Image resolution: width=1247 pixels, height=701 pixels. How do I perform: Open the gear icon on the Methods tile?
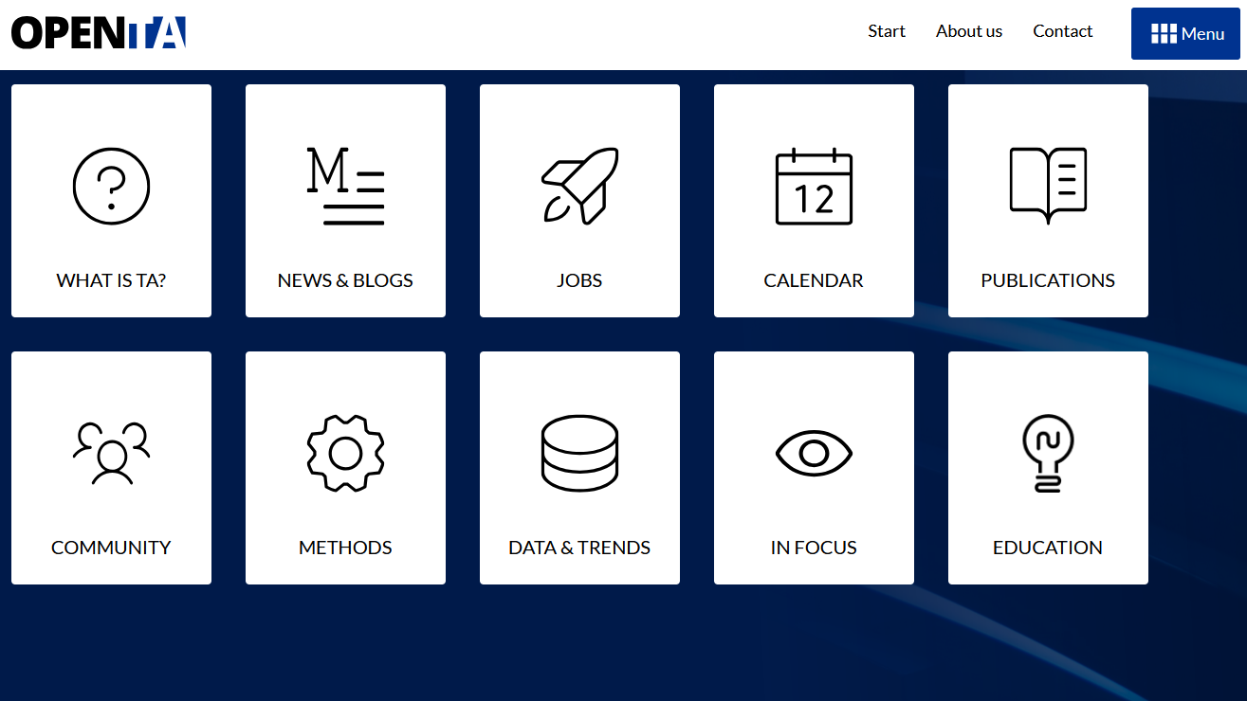coord(345,453)
